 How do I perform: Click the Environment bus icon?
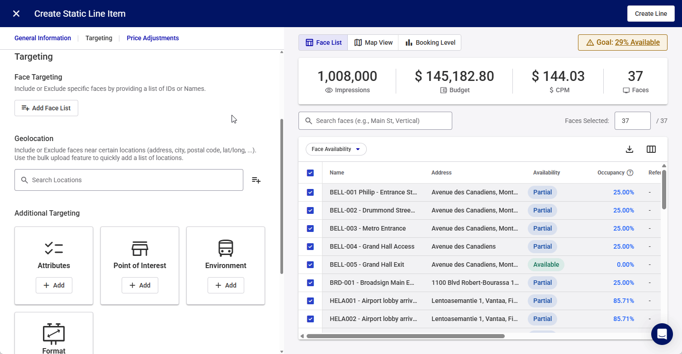[226, 248]
